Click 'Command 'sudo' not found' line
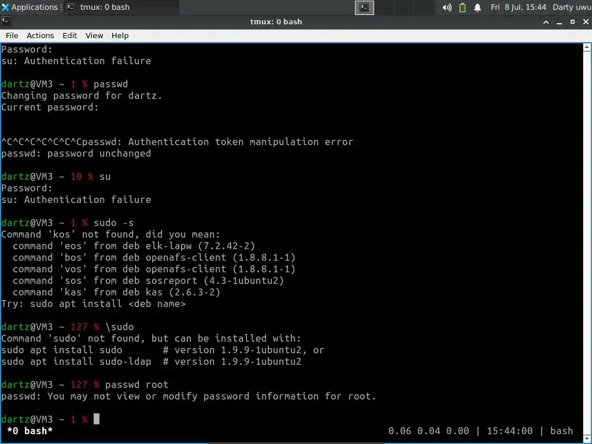592x444 pixels. point(151,338)
